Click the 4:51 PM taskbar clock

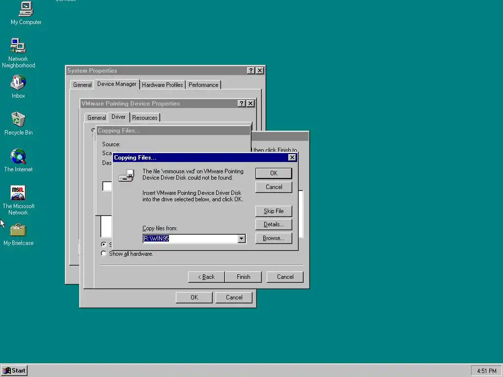(486, 371)
